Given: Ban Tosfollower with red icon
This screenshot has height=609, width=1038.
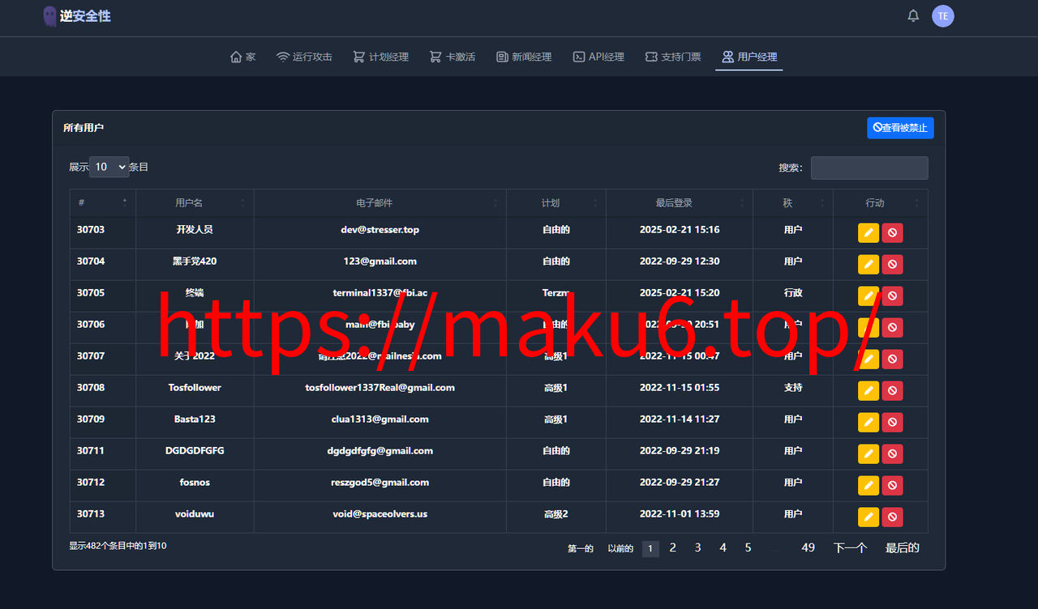Looking at the screenshot, I should point(892,390).
